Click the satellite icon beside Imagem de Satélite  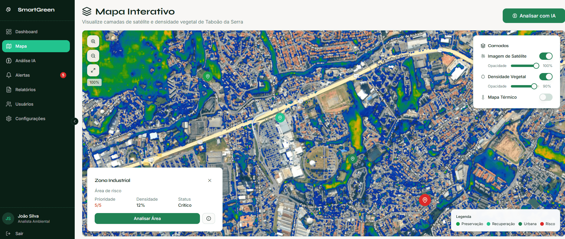point(483,56)
